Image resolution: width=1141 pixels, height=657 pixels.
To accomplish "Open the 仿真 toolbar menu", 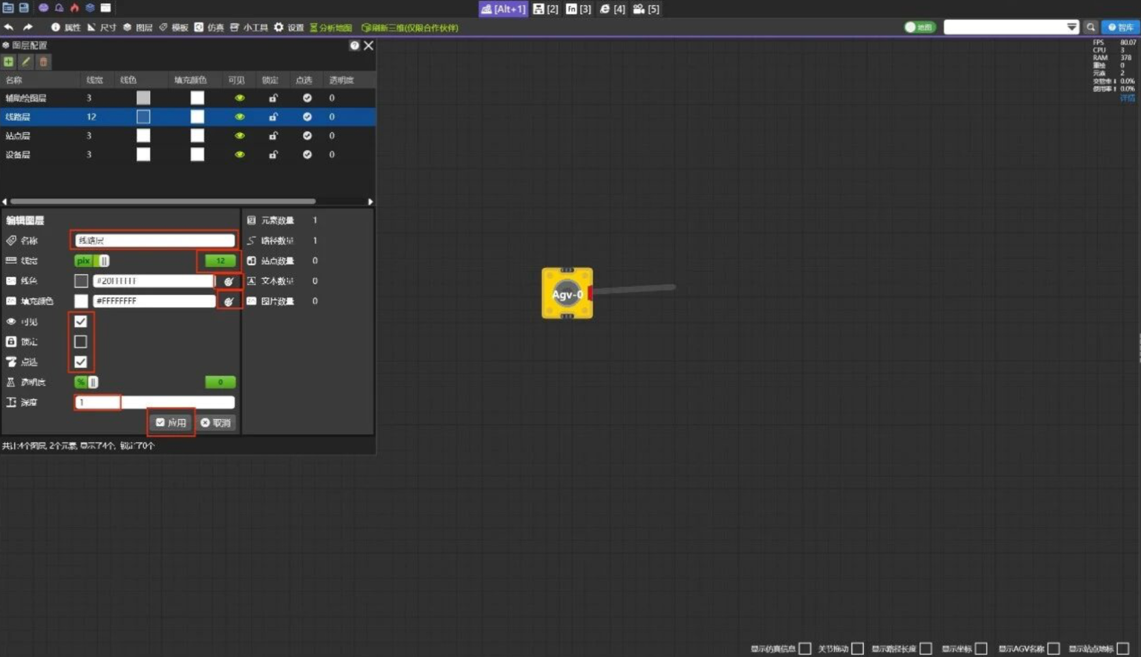I will (x=210, y=27).
